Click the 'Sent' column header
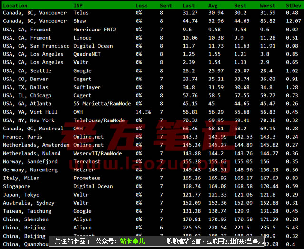 (x=166, y=6)
